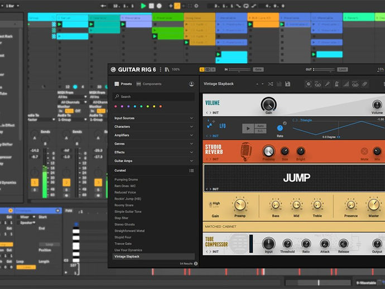Open the All Channels dropdown in Ableton
The image size is (385, 289).
click(73, 102)
